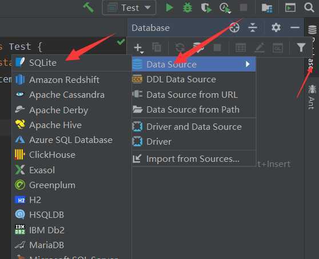Click the Build project hammer icon

(89, 8)
